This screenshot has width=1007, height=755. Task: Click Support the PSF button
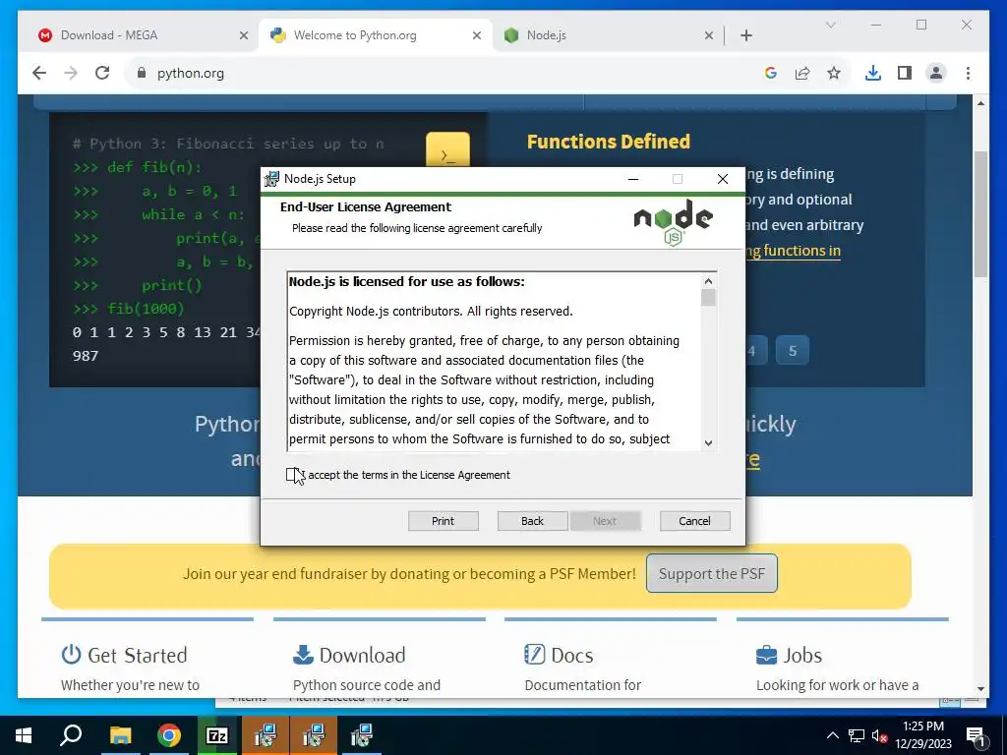click(x=712, y=573)
